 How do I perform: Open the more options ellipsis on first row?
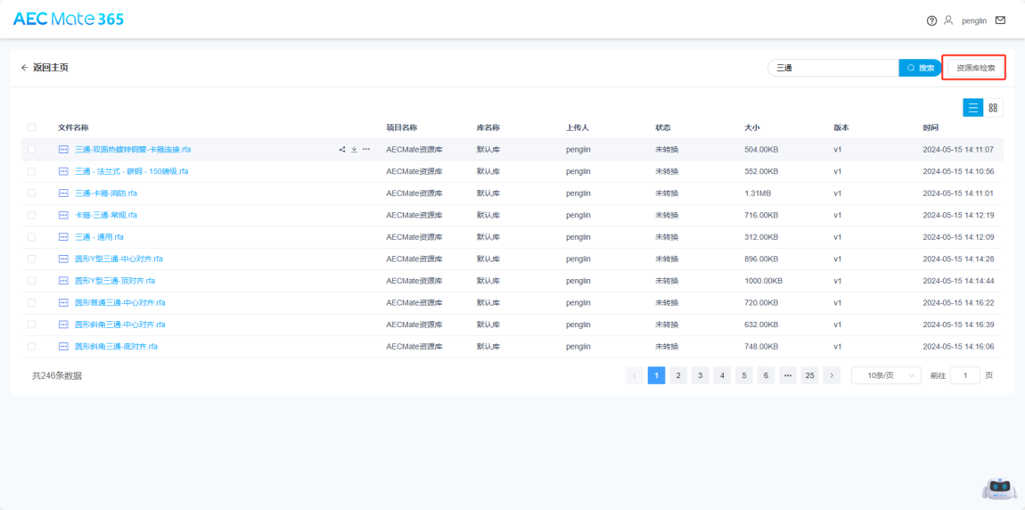coord(366,149)
